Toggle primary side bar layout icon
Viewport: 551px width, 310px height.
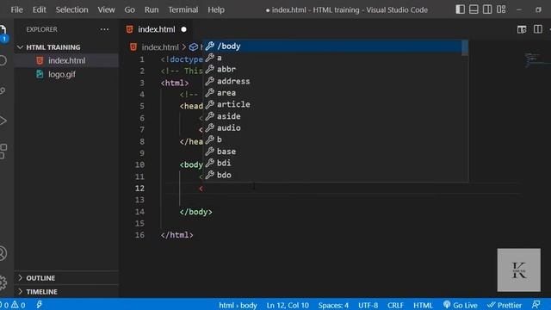pyautogui.click(x=460, y=9)
